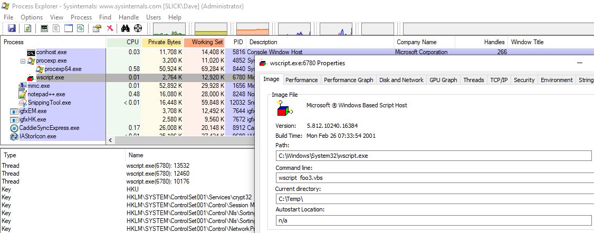The image size is (594, 233).
Task: Switch to the Threads tab
Action: click(x=474, y=80)
